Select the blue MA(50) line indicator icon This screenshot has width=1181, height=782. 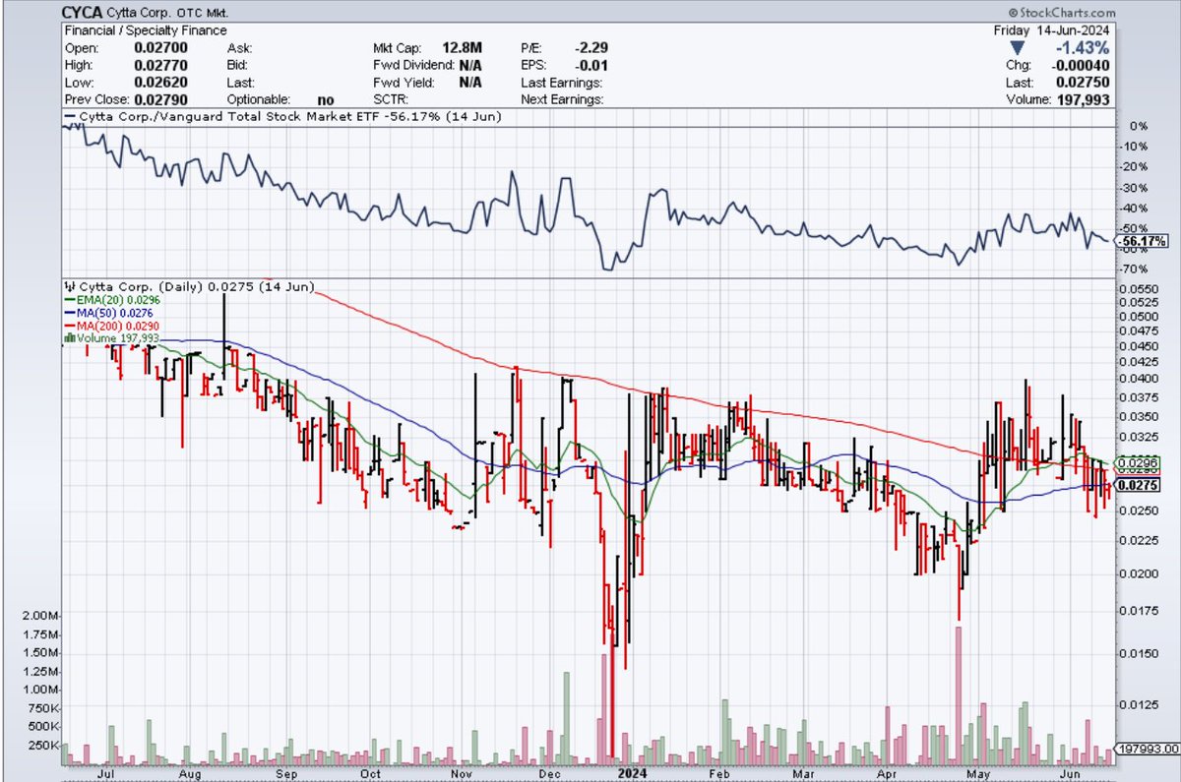(x=69, y=313)
